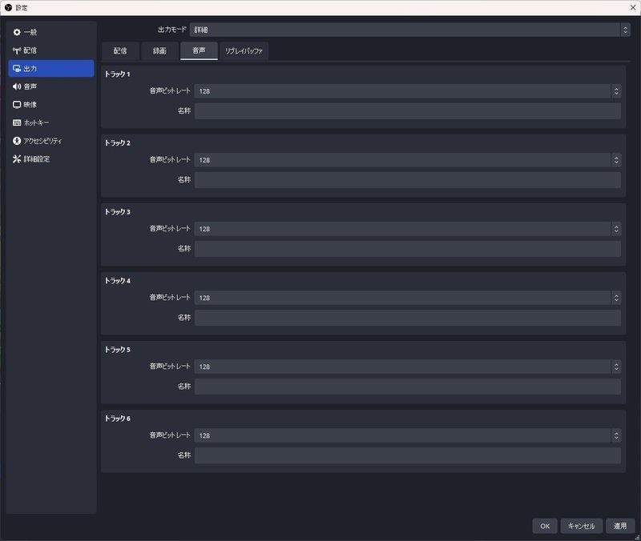Focus the トラック 6 名称 field
The width and height of the screenshot is (641, 541).
(408, 455)
